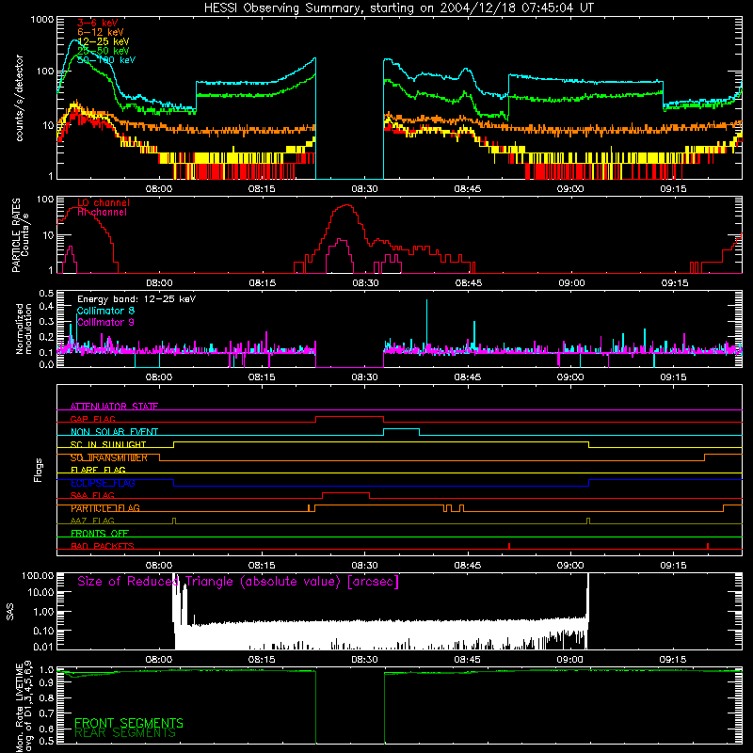Click the FRONT SEGMENTS legend label

point(129,723)
